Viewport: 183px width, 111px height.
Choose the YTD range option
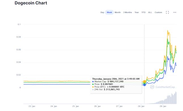tap(143, 13)
